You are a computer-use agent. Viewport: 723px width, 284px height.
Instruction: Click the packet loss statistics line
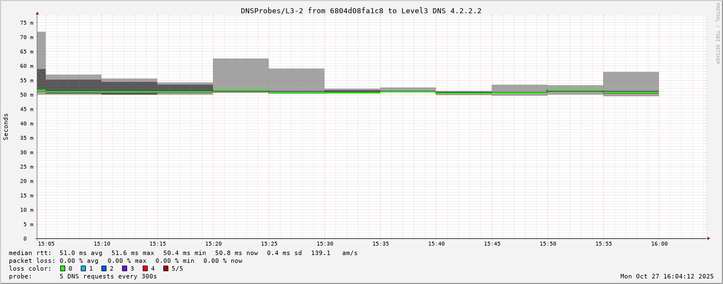(x=125, y=261)
